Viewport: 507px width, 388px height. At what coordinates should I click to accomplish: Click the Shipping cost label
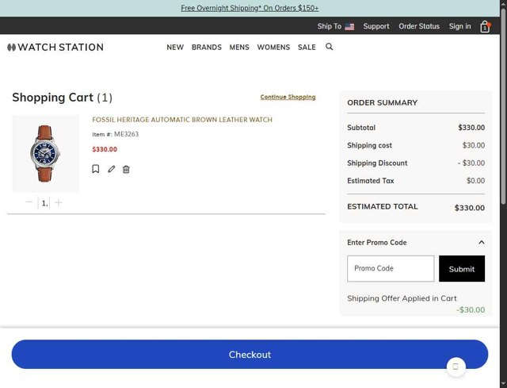pyautogui.click(x=370, y=145)
